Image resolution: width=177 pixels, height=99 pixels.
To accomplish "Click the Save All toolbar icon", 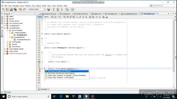I will coord(15,9).
